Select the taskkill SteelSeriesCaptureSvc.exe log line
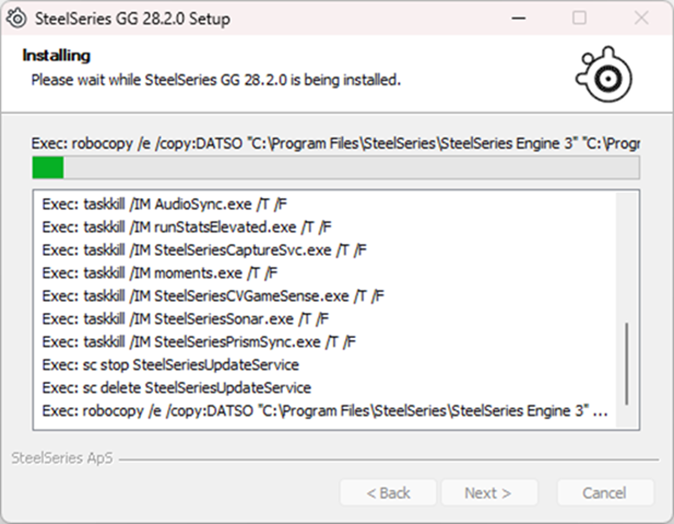This screenshot has width=674, height=524. point(204,251)
